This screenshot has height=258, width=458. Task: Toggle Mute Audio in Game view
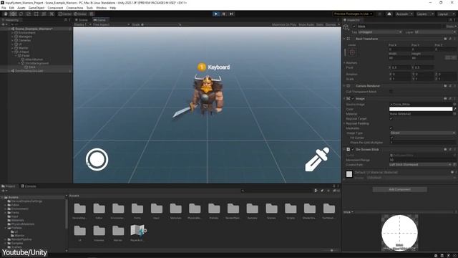click(x=306, y=24)
